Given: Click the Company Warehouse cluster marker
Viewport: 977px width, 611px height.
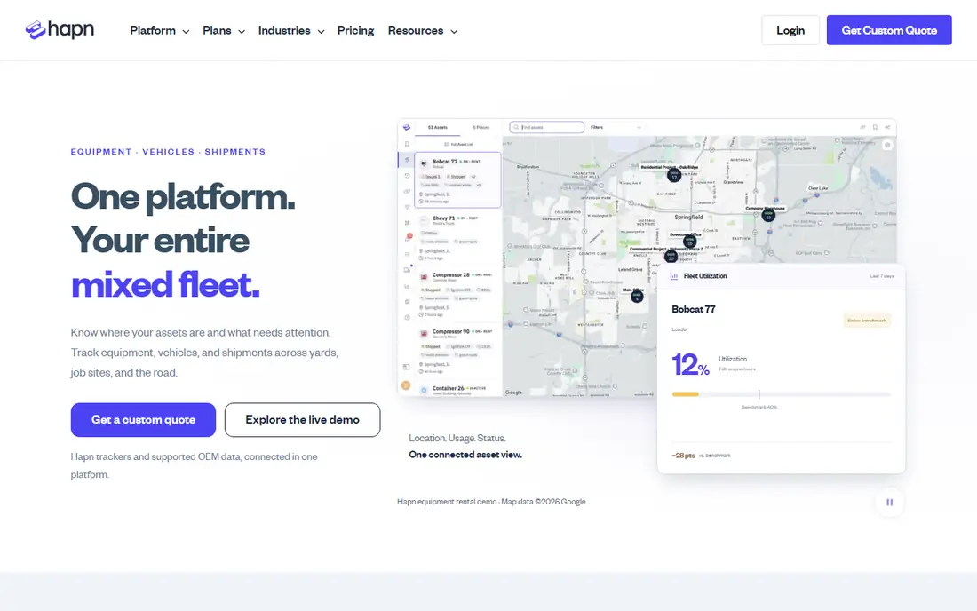Looking at the screenshot, I should (x=768, y=216).
